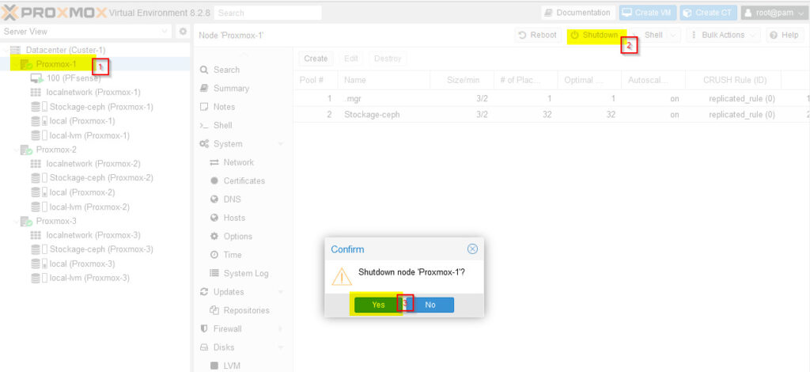Click the Create pool button
This screenshot has height=372, width=810.
point(316,59)
